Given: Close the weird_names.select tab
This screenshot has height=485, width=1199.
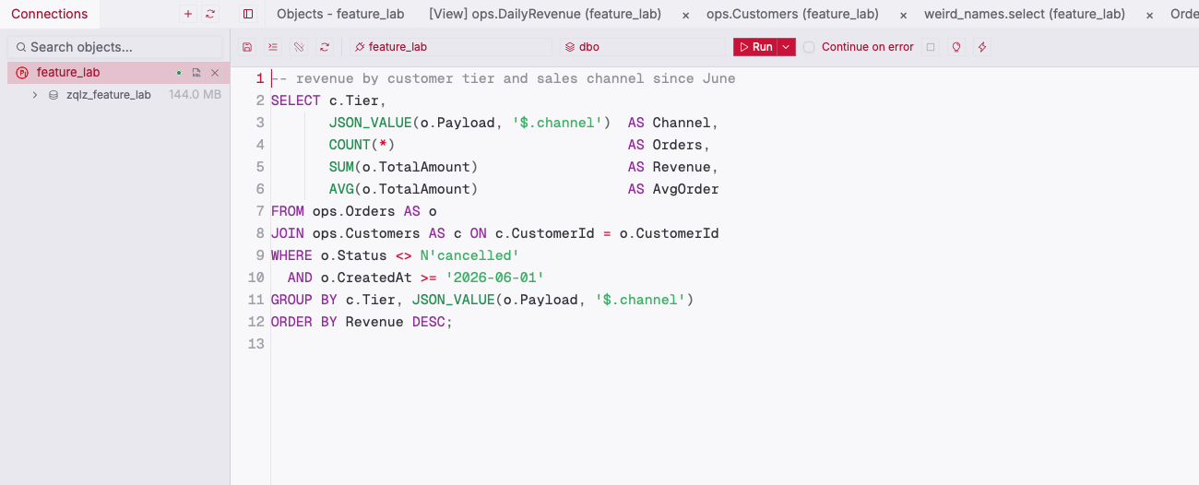Looking at the screenshot, I should 1149,15.
